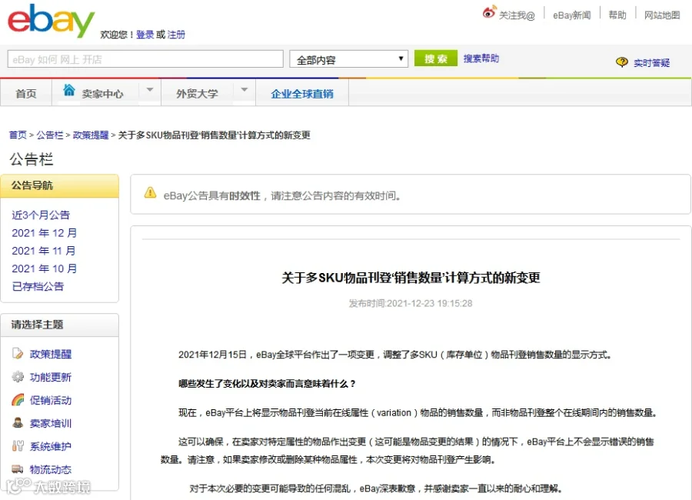This screenshot has height=500, width=692.
Task: Open the 政策提醒 pencil icon
Action: point(18,353)
